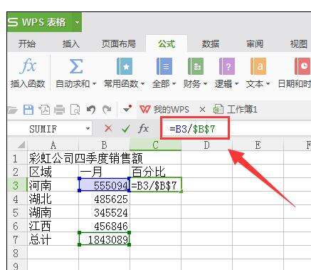Click the total cell 1843089
Image resolution: width=311 pixels, height=270 pixels.
click(x=105, y=239)
